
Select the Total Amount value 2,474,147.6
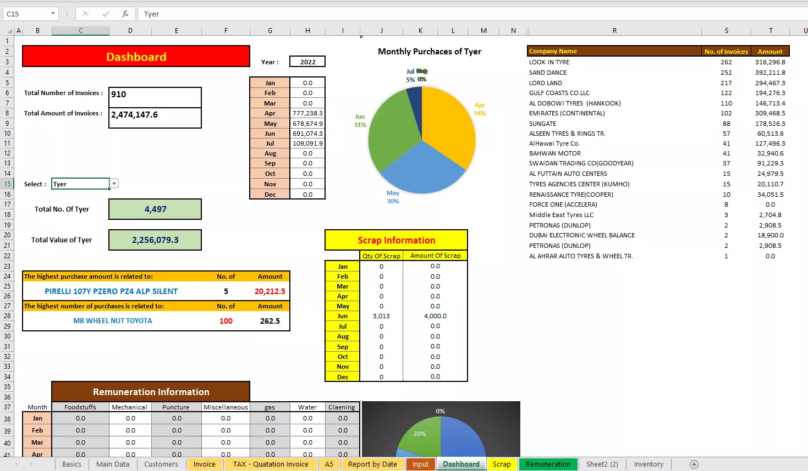point(155,118)
